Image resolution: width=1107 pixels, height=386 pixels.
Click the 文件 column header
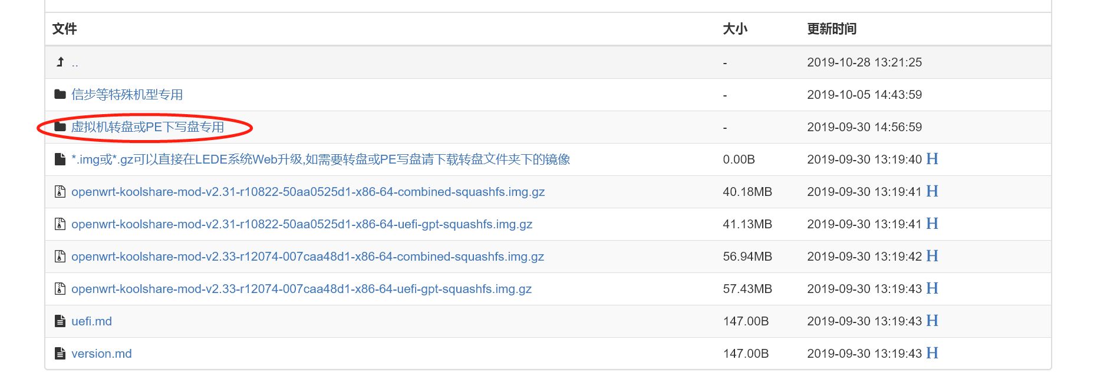(65, 29)
